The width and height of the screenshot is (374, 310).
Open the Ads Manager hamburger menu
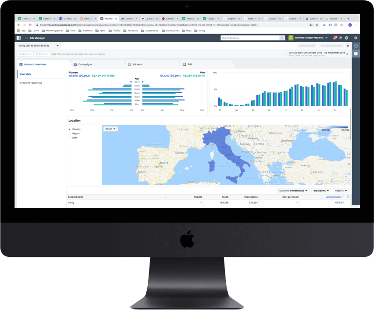tap(26, 38)
